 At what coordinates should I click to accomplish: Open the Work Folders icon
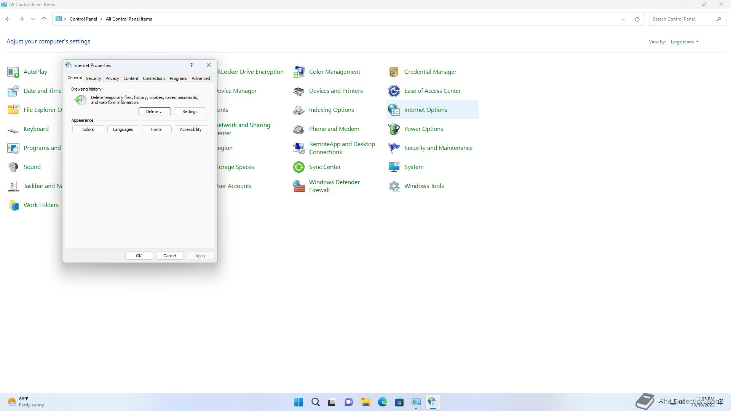click(13, 205)
